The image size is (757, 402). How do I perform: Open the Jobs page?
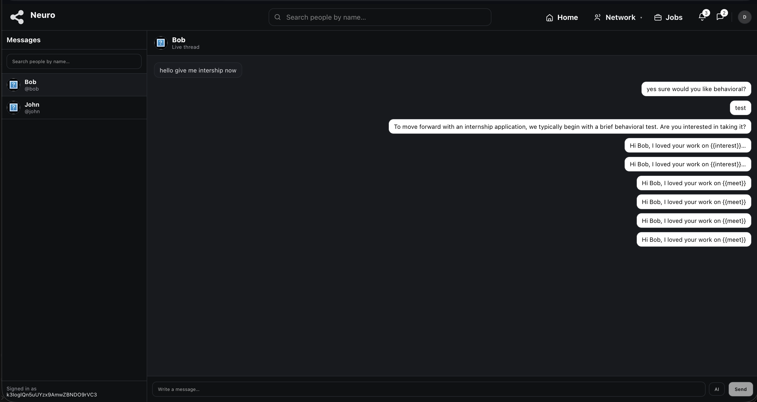tap(674, 18)
